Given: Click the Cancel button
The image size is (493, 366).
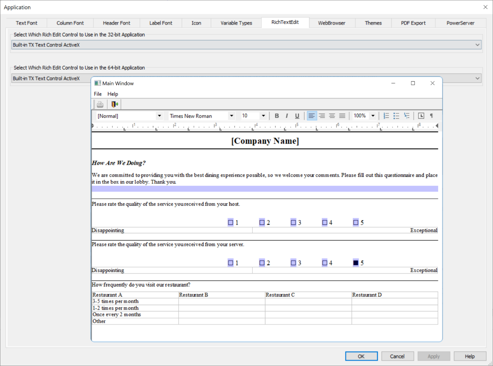Looking at the screenshot, I should tap(397, 356).
